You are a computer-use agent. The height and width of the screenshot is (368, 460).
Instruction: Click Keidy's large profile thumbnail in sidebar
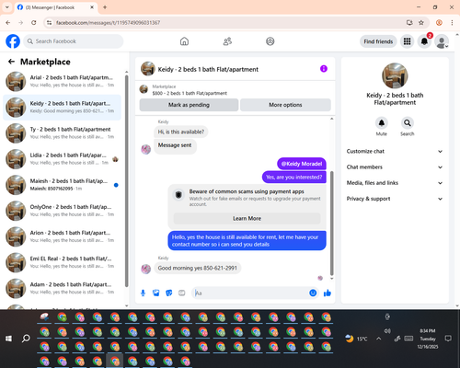coord(395,75)
